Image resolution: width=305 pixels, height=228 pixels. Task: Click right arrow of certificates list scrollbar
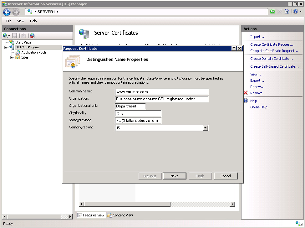[232, 204]
